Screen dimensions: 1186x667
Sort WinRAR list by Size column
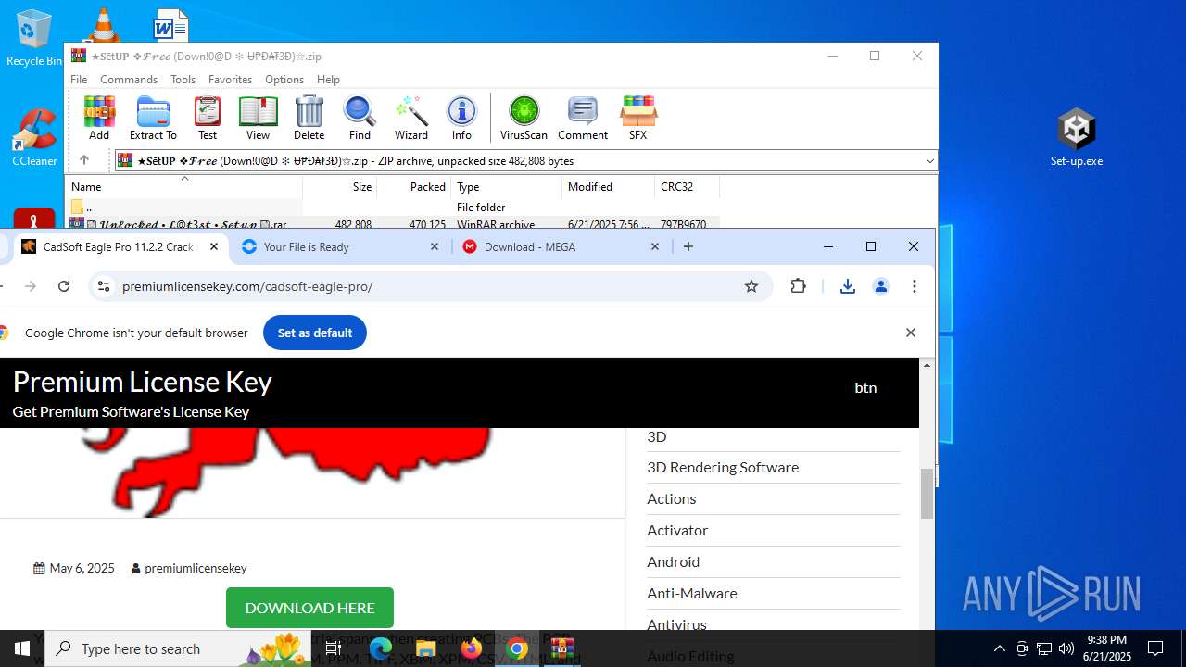(339, 187)
